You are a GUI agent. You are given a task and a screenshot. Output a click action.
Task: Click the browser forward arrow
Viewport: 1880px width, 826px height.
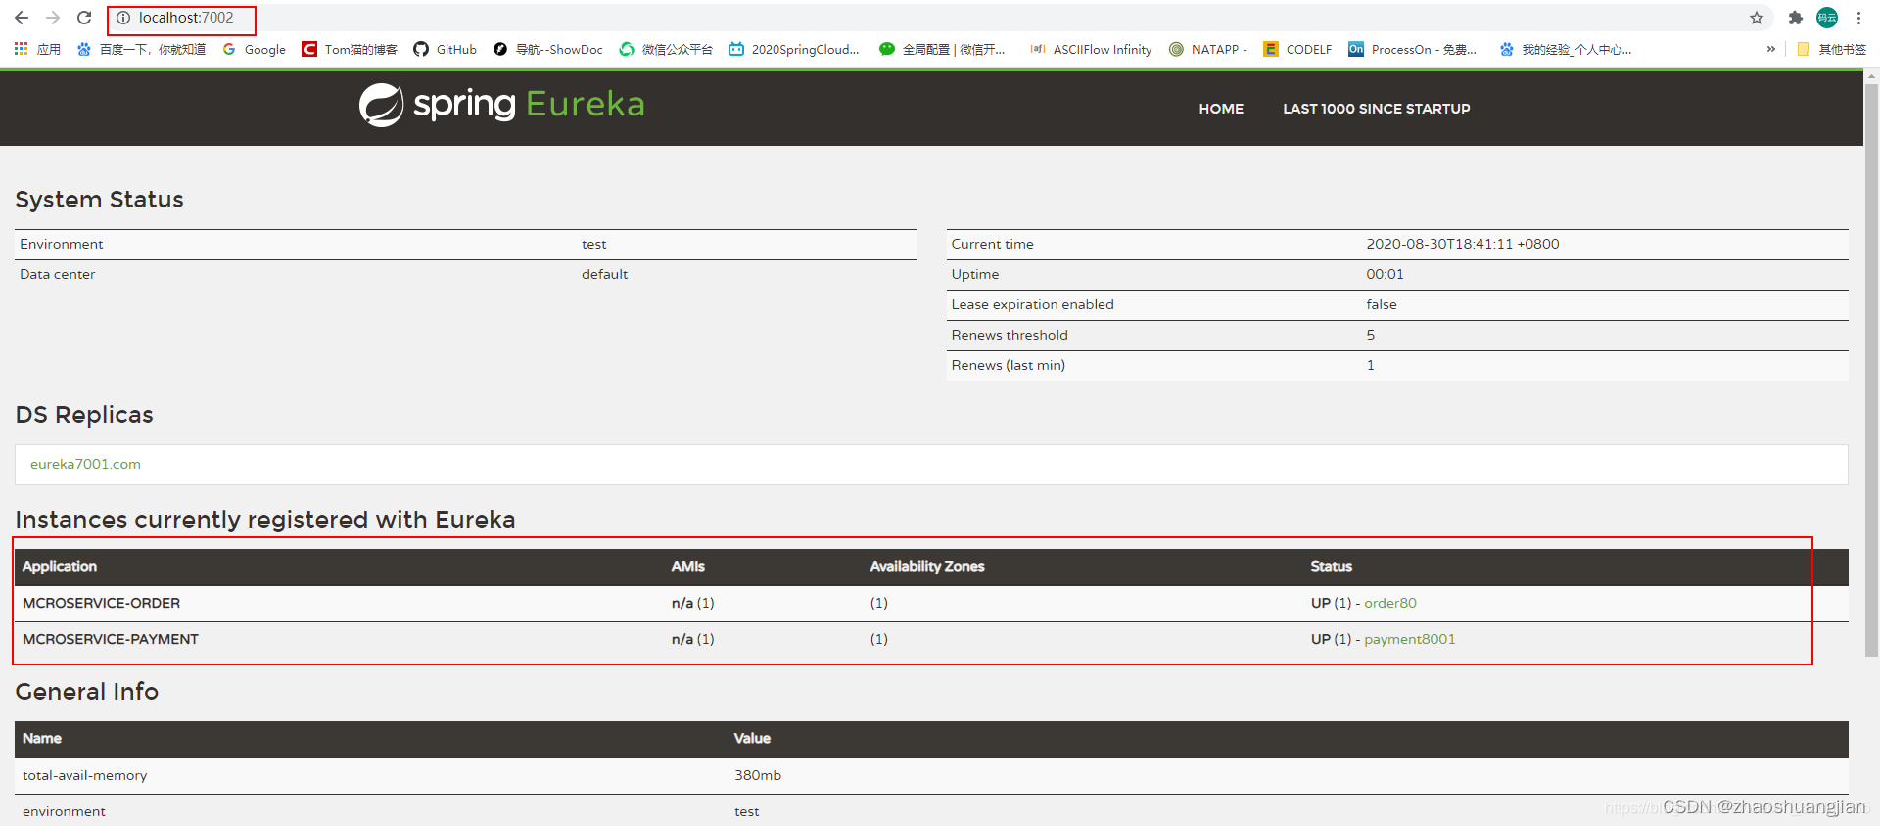53,18
